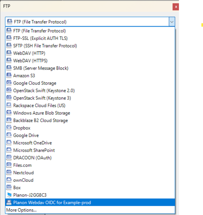Click the Microsoft OneDrive icon
Image resolution: width=203 pixels, height=215 pixels.
point(9,143)
